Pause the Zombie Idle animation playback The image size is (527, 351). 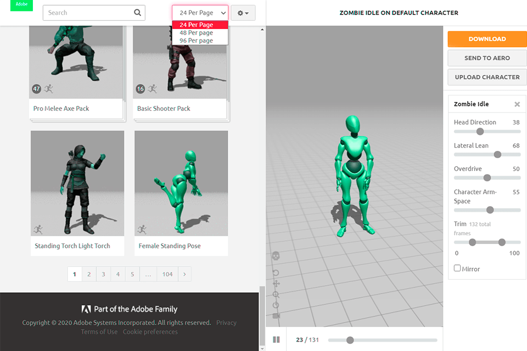click(x=277, y=339)
